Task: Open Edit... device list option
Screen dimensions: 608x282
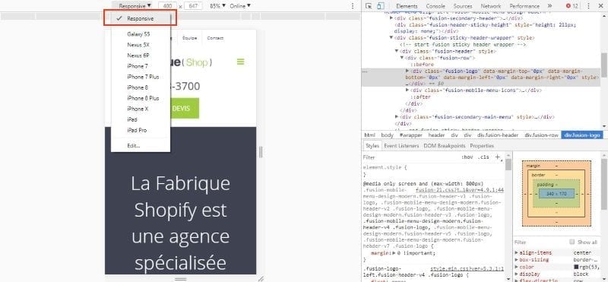Action: pyautogui.click(x=141, y=146)
